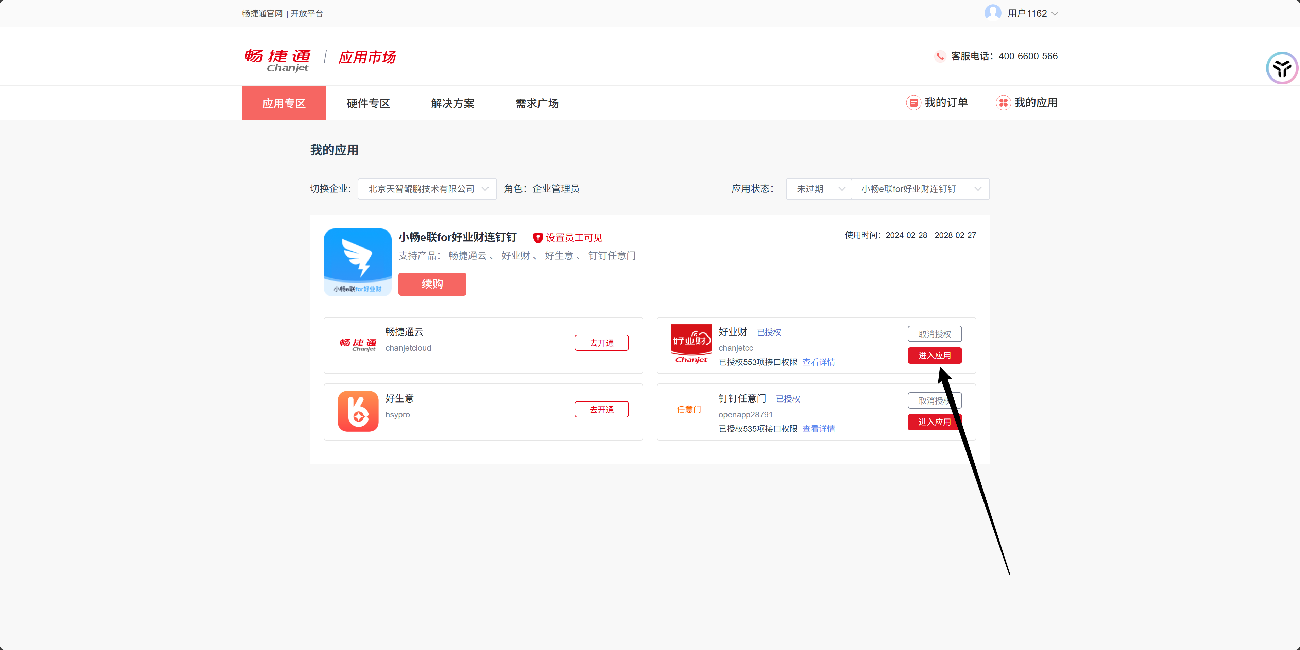Viewport: 1300px width, 650px height.
Task: Open the 小畅e联for好业财连钉钉 app filter dropdown
Action: [920, 189]
